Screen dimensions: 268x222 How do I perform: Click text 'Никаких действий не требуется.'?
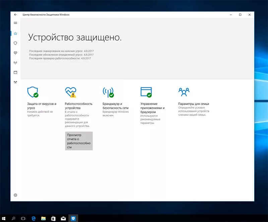tap(40, 114)
